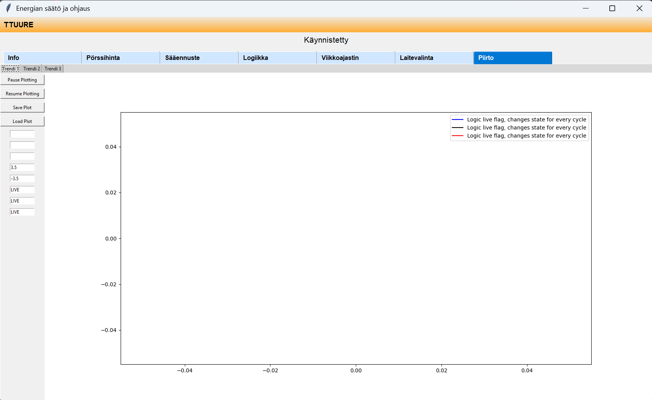This screenshot has height=400, width=652.
Task: Open the Viikkoajastin tab
Action: [x=356, y=58]
